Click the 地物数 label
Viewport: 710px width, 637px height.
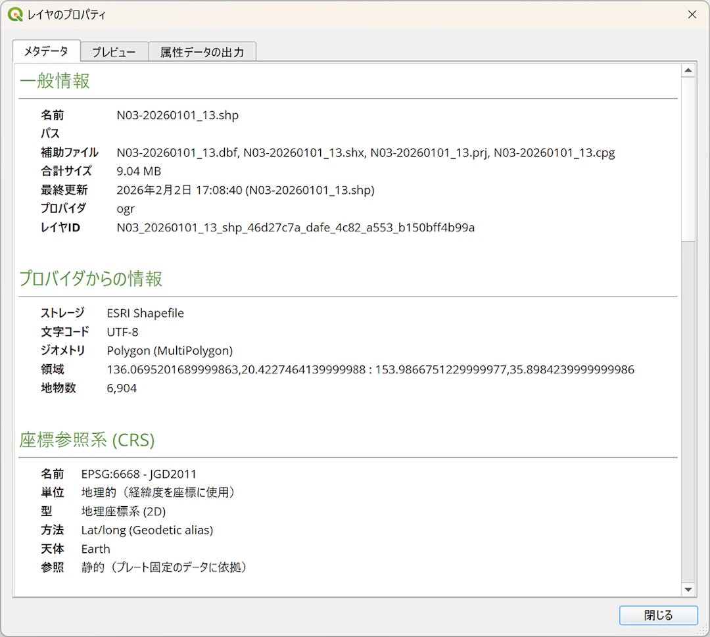coord(59,388)
